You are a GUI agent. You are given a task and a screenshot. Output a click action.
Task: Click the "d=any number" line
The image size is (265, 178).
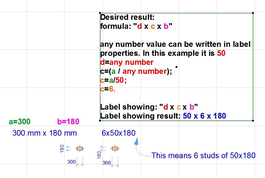tap(127, 62)
